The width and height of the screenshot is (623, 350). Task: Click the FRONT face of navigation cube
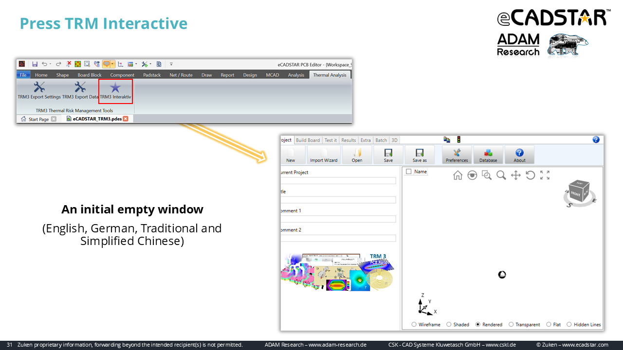pyautogui.click(x=576, y=192)
